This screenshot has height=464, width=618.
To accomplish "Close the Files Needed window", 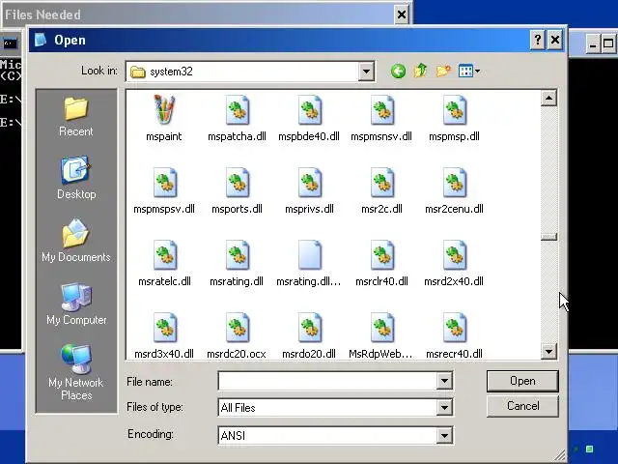I will [402, 15].
